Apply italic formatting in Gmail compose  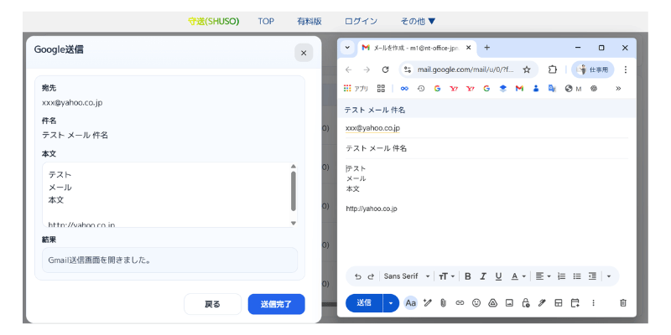(x=483, y=276)
